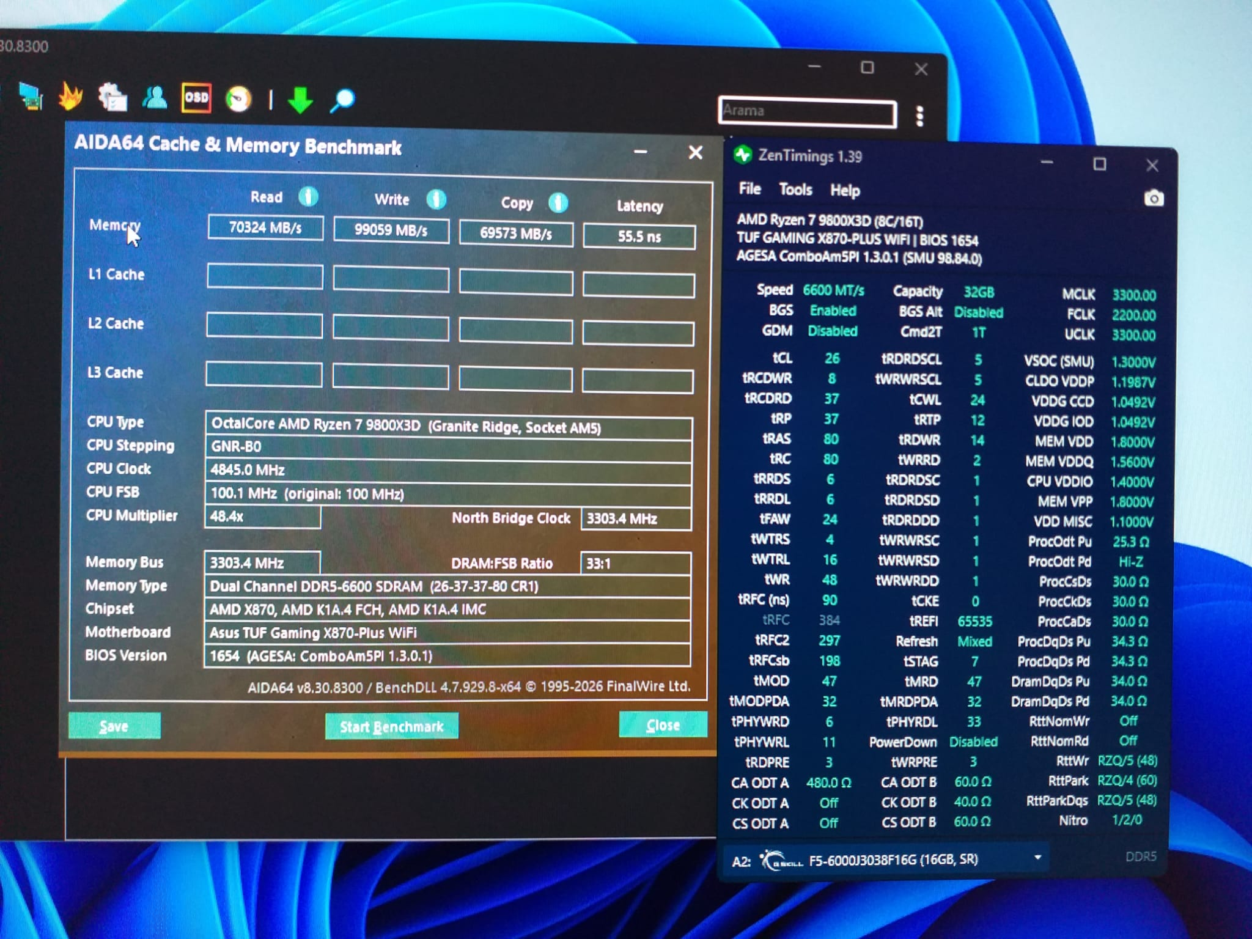Click the Refresh value Mixed
The image size is (1252, 939).
(x=974, y=641)
